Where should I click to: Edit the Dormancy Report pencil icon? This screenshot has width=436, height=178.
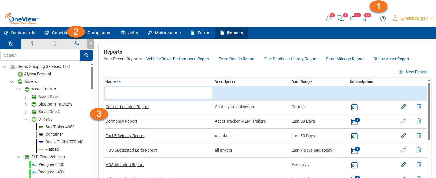[403, 121]
